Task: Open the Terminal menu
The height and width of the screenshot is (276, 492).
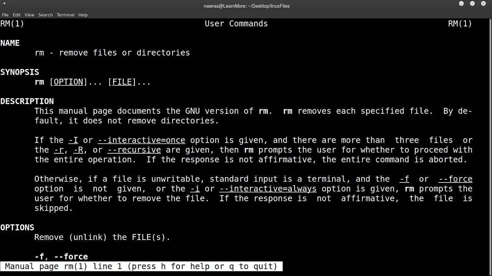Action: coord(65,15)
